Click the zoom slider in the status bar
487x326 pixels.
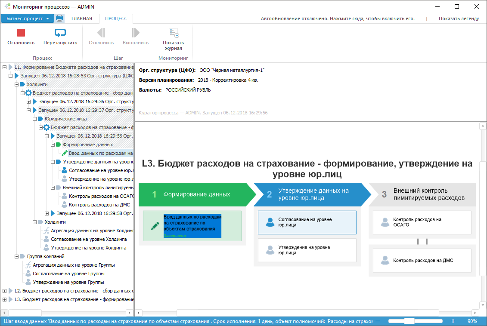pyautogui.click(x=415, y=321)
